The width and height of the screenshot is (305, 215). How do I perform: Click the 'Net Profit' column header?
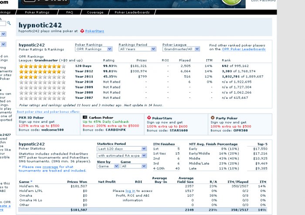point(107,182)
